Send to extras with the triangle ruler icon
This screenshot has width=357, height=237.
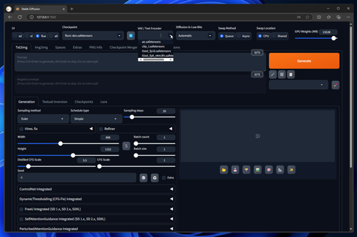pos(280,169)
